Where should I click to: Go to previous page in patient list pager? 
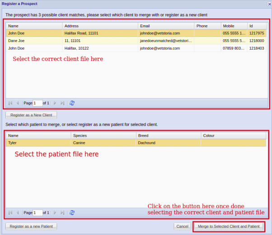18,212
